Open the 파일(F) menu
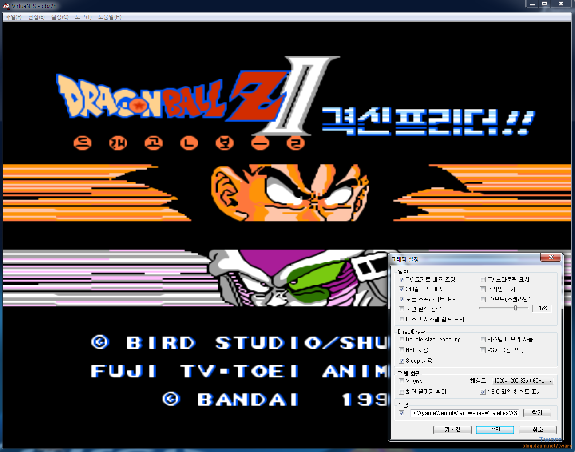 click(x=13, y=17)
